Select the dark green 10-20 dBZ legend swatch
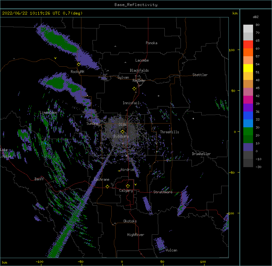This screenshot has width=272, height=266. [248, 139]
